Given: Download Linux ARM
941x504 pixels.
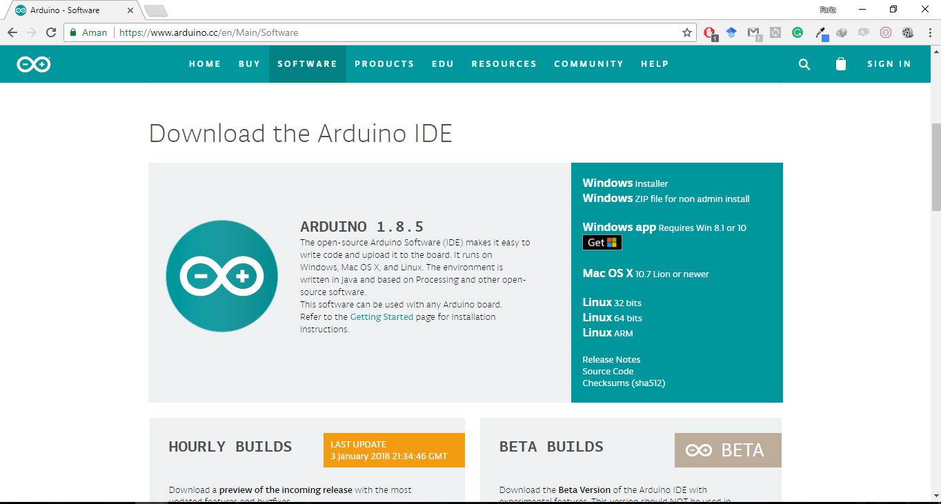Looking at the screenshot, I should 608,333.
